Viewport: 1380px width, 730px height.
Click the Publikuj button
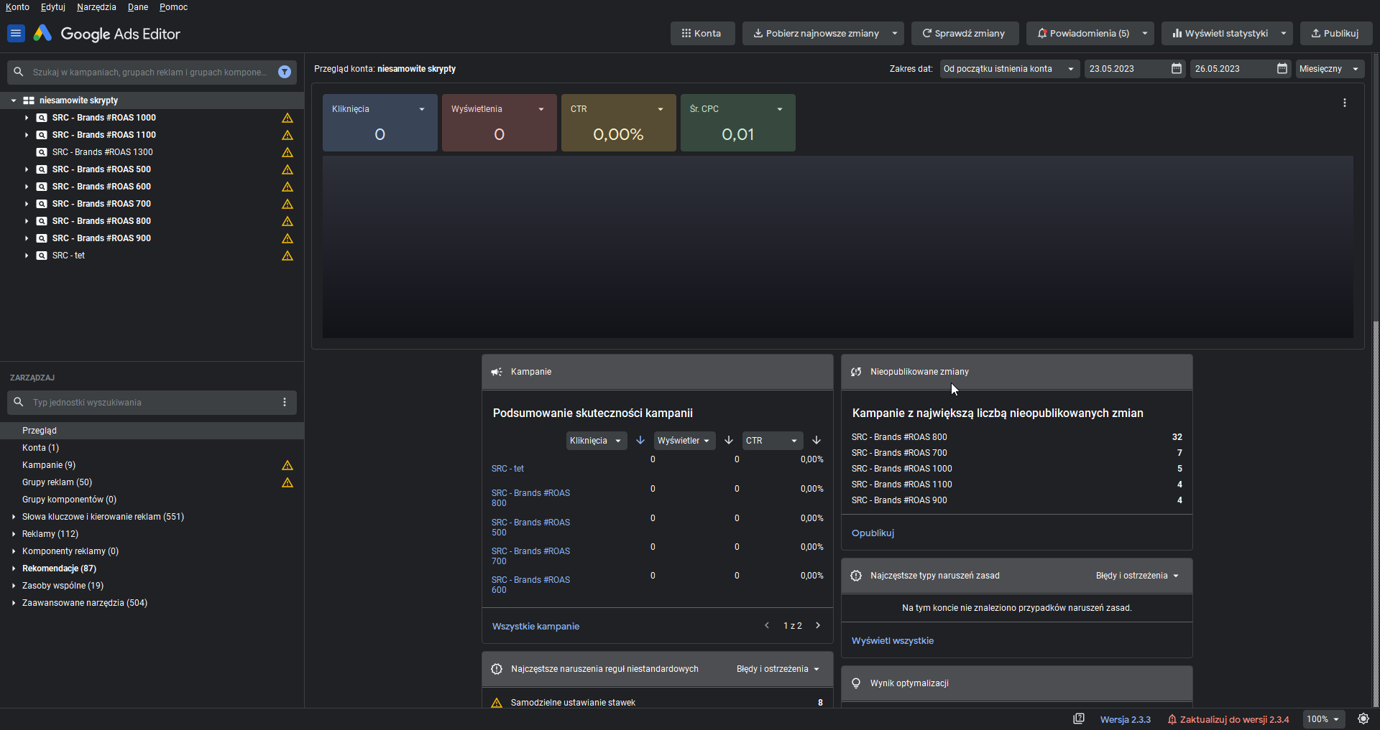point(1335,33)
